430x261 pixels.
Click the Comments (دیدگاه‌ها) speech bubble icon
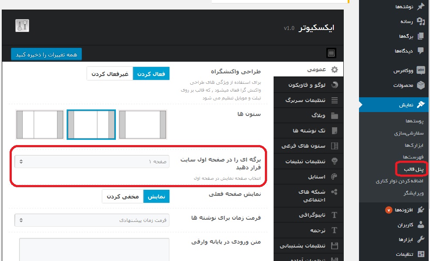click(420, 51)
